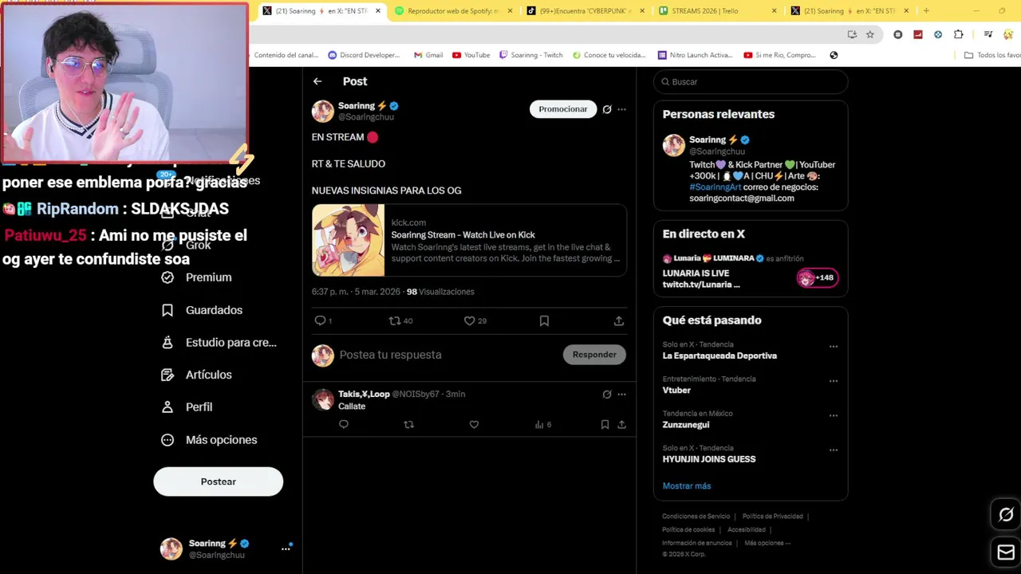Open the new tab plus button
The height and width of the screenshot is (574, 1021).
click(x=926, y=10)
